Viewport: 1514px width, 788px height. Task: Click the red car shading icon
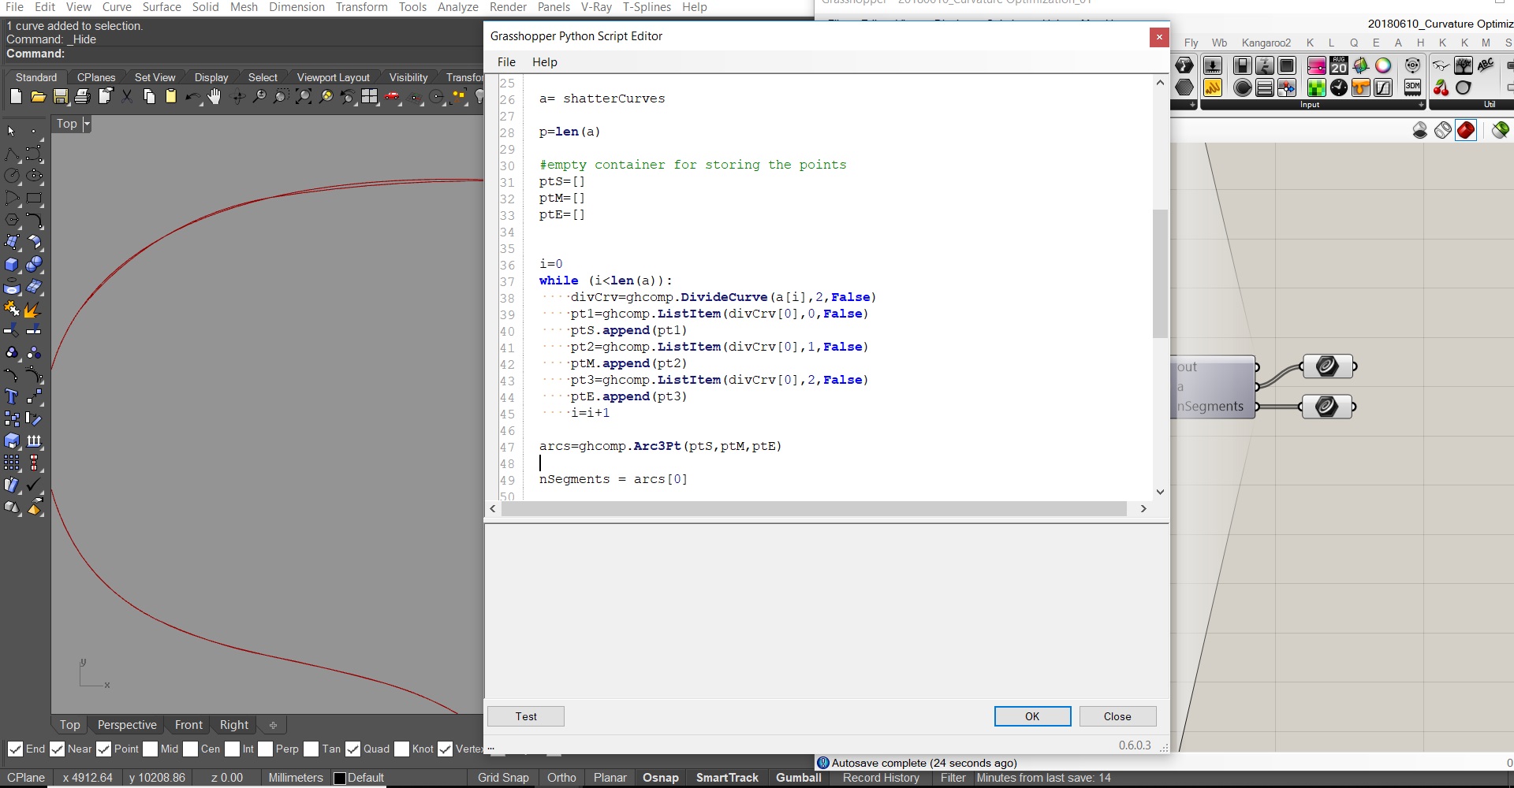tap(392, 97)
